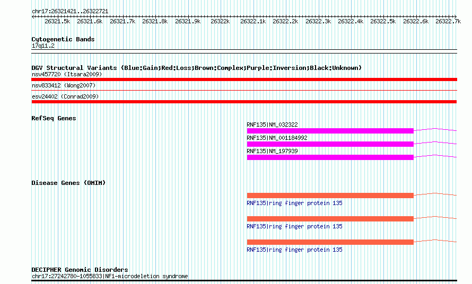Click the nsv457720 (Itsara2009) variant label
Image resolution: width=472 pixels, height=284 pixels.
pyautogui.click(x=67, y=74)
